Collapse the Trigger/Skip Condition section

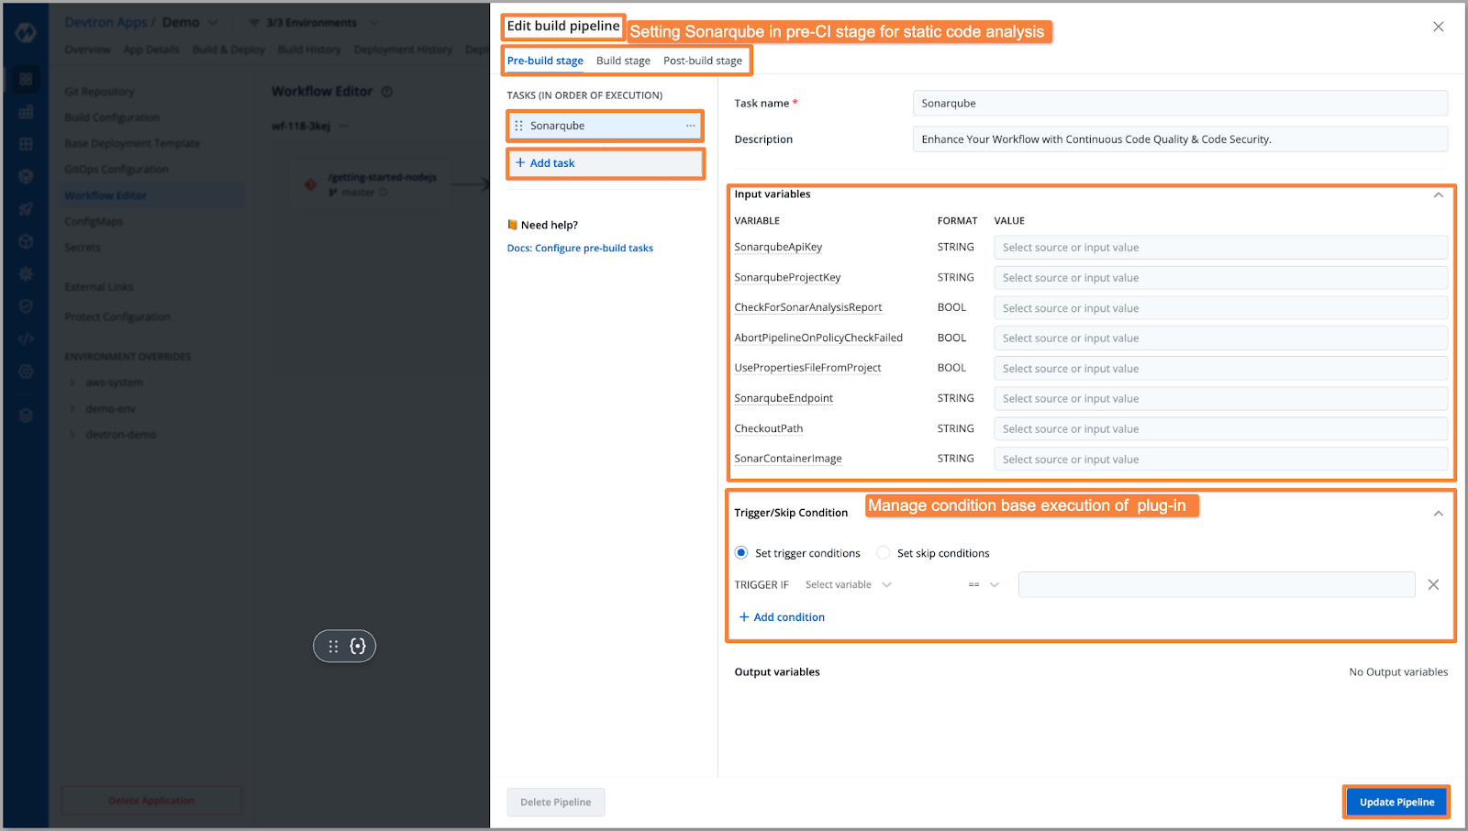pyautogui.click(x=1438, y=514)
